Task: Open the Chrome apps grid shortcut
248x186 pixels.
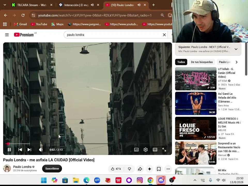Action: click(x=5, y=24)
